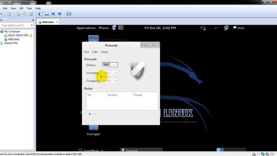277x156 pixels.
Task: Click the en keyboard layout indicator
Action: pyautogui.click(x=216, y=28)
